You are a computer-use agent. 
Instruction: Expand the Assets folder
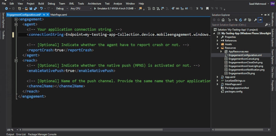[x=217, y=44]
